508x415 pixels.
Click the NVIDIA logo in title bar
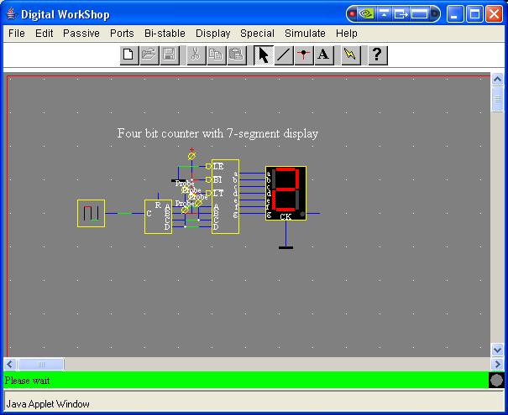[366, 13]
